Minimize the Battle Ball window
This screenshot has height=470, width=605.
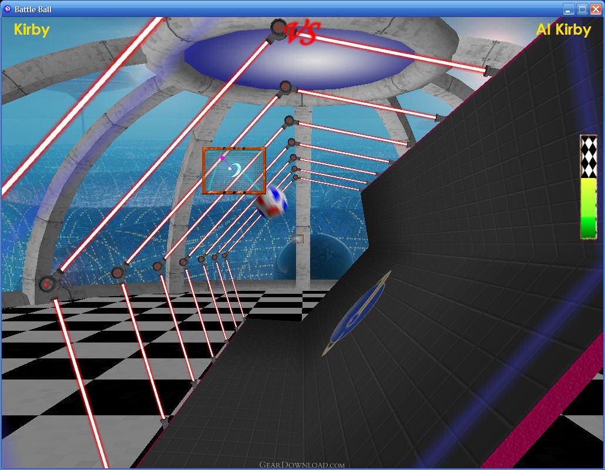coord(567,9)
